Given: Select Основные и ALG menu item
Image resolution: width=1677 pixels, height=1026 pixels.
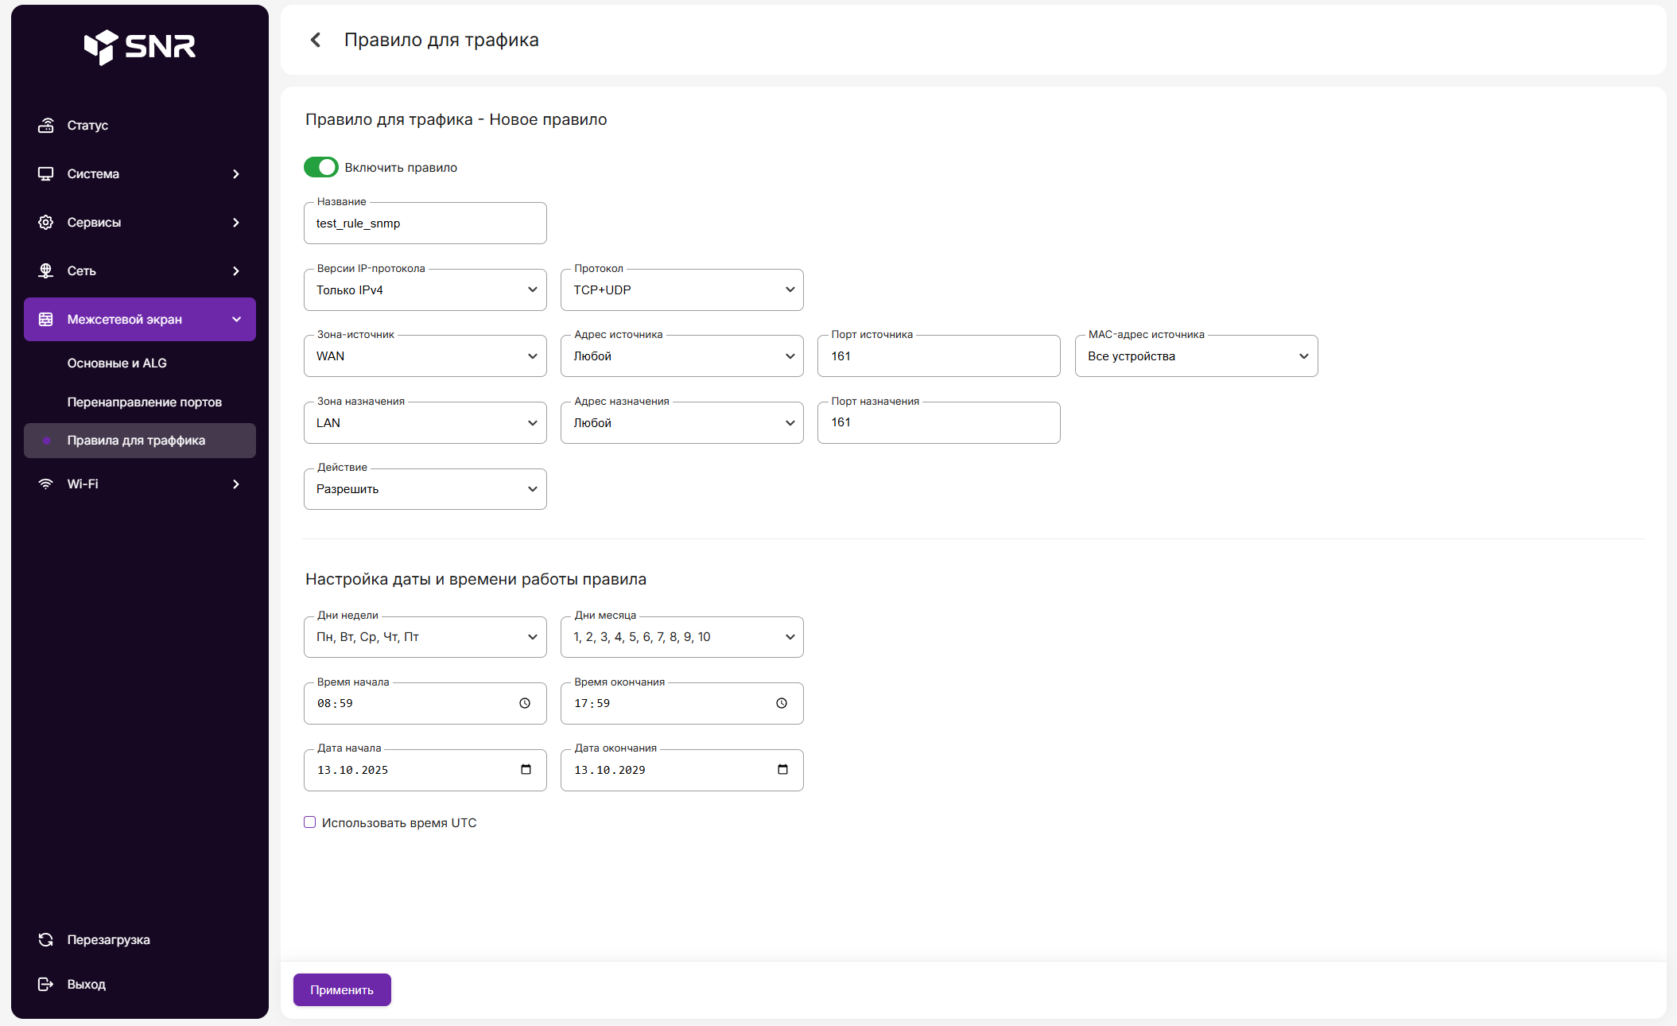Looking at the screenshot, I should click(x=117, y=363).
